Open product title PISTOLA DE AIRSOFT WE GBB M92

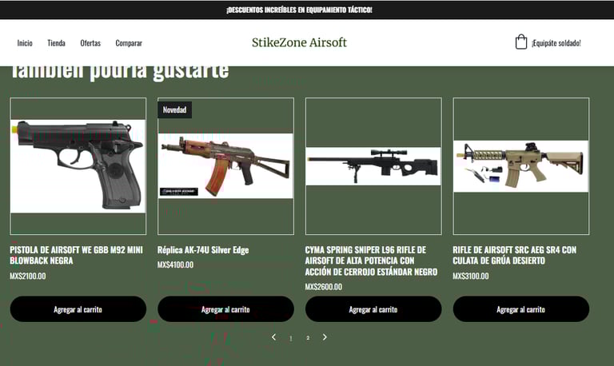[77, 255]
